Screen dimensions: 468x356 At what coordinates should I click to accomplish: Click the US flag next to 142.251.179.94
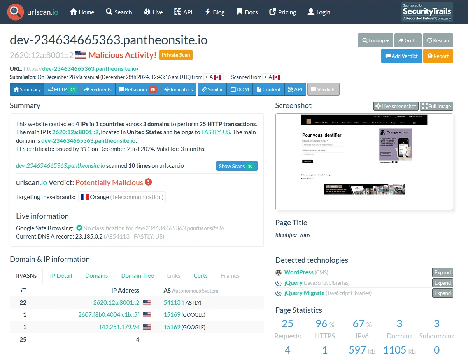pos(147,327)
